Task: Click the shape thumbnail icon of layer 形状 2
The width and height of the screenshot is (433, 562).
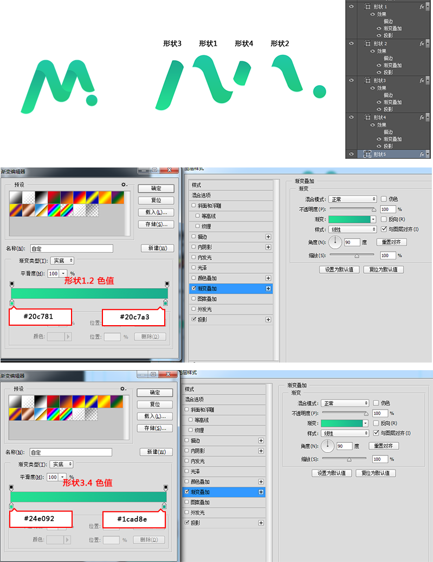Action: (367, 43)
